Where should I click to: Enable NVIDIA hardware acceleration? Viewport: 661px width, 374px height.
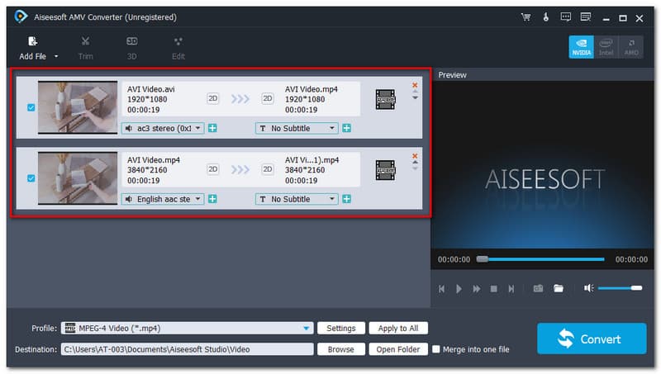(582, 47)
